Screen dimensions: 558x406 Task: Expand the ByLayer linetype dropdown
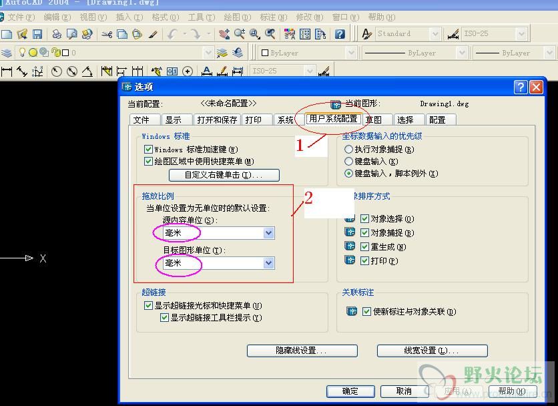pos(462,53)
